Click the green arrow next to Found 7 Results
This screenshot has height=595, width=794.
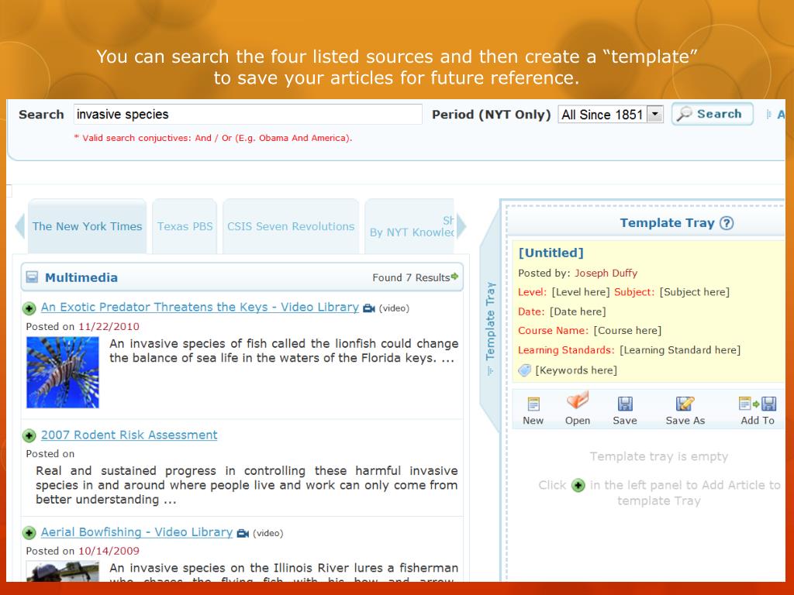[x=454, y=277]
